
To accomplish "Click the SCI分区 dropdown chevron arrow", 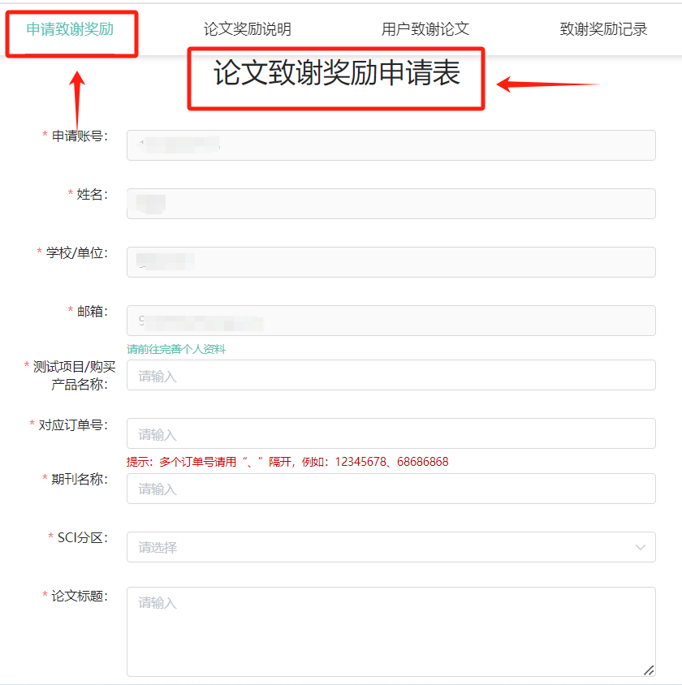I will coord(641,547).
